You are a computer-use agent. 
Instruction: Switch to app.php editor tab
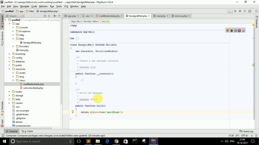click(x=72, y=16)
